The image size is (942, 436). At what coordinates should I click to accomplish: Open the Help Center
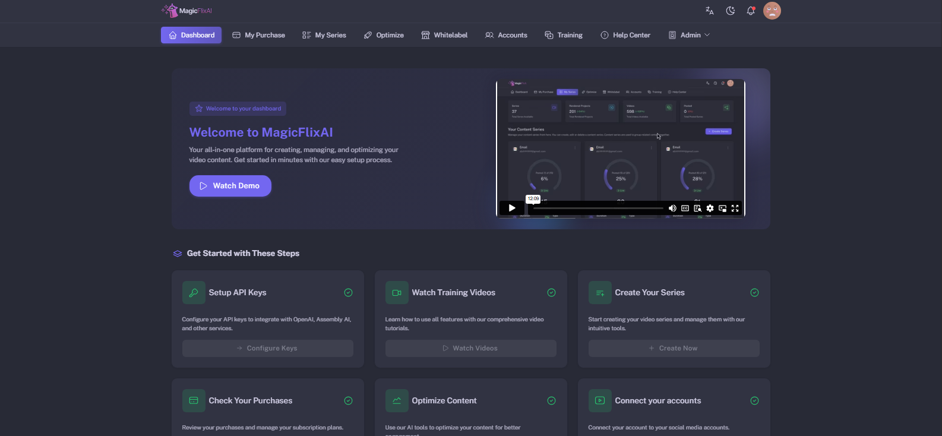(x=625, y=35)
